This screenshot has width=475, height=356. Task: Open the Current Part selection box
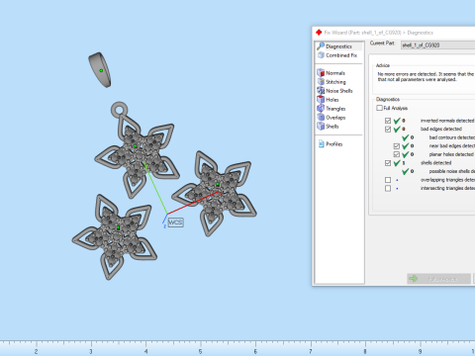437,45
